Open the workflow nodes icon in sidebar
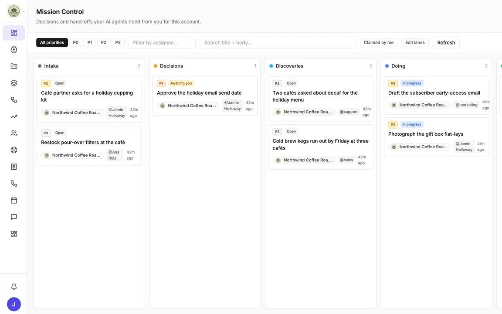Viewport: 502px width, 314px height. point(14,99)
